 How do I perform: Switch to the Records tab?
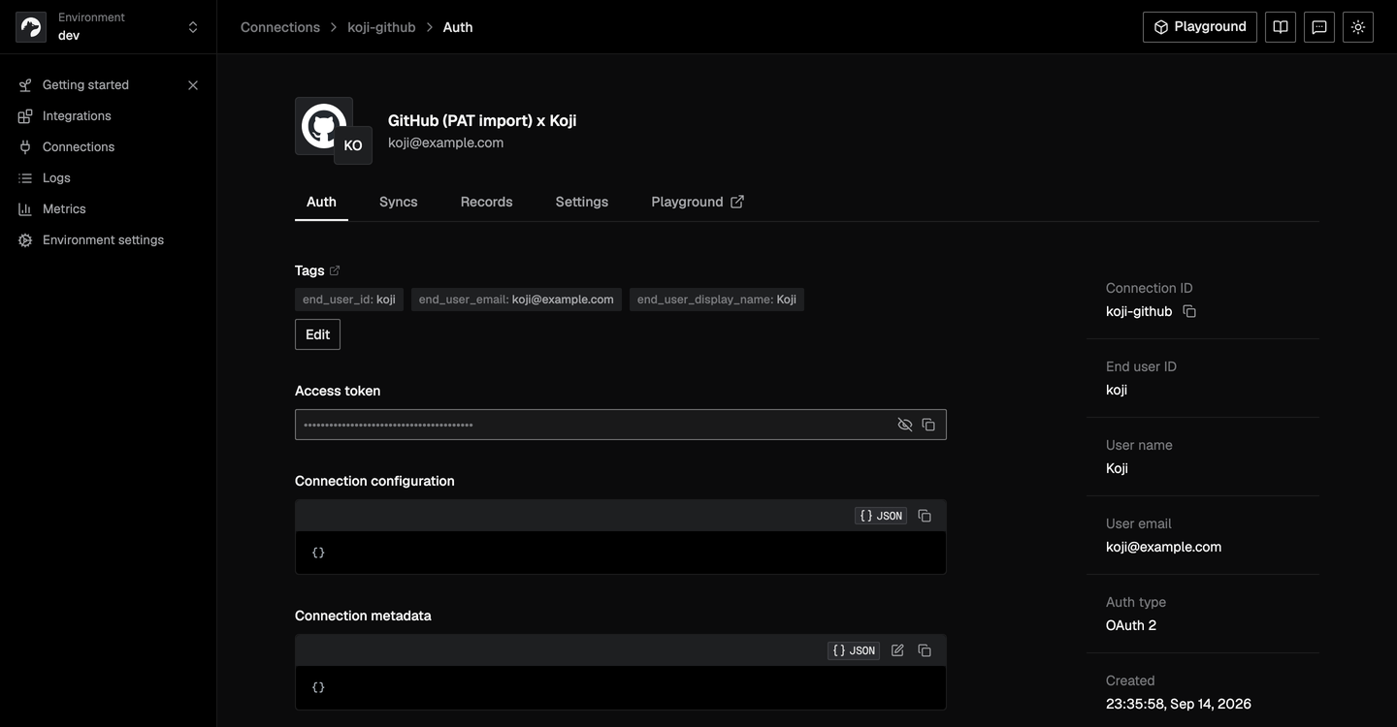tap(486, 202)
